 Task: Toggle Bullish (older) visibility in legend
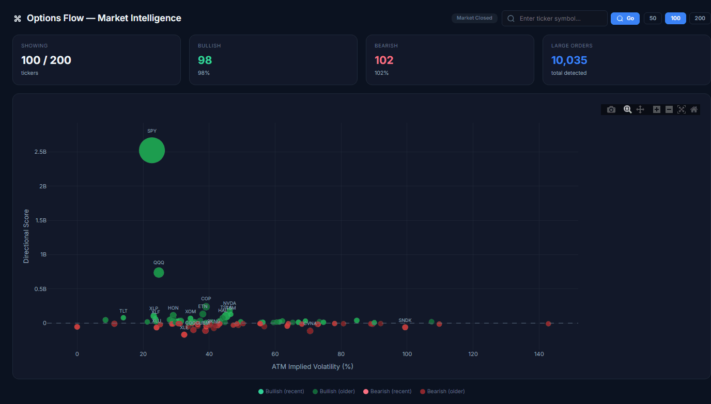click(x=333, y=391)
